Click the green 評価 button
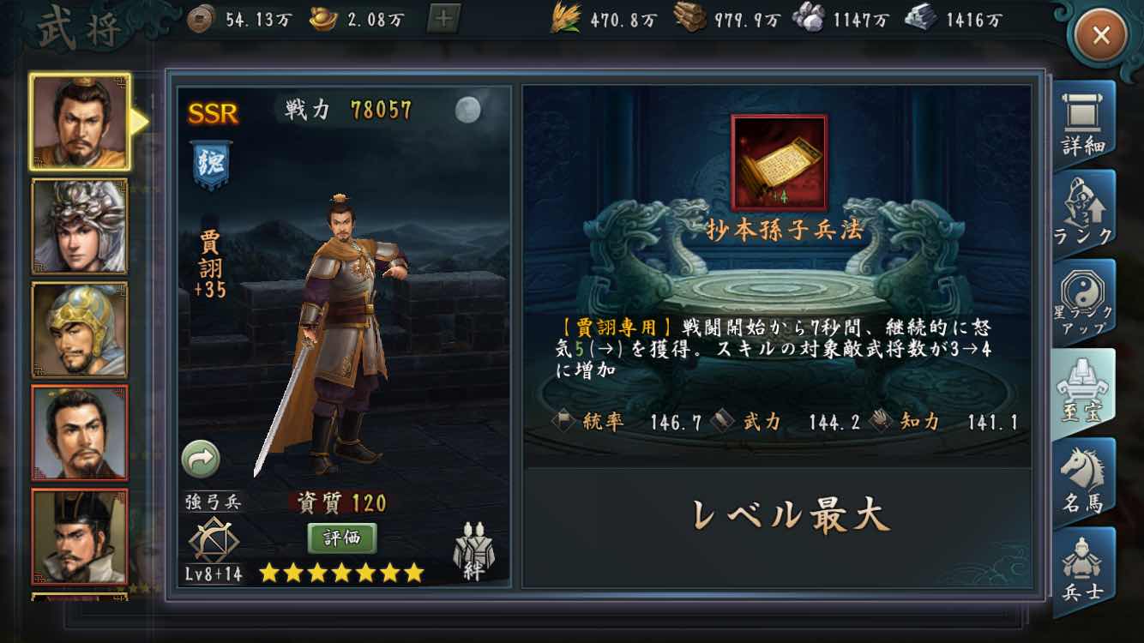The width and height of the screenshot is (1144, 643). pos(341,538)
